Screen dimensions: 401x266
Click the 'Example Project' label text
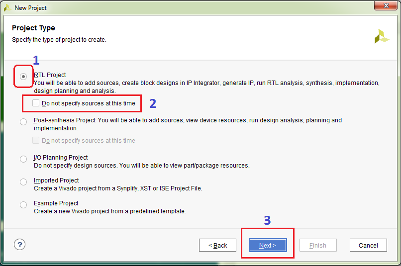pyautogui.click(x=56, y=203)
